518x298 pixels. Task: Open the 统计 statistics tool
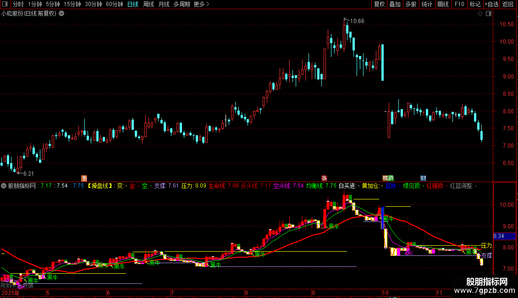[x=426, y=4]
